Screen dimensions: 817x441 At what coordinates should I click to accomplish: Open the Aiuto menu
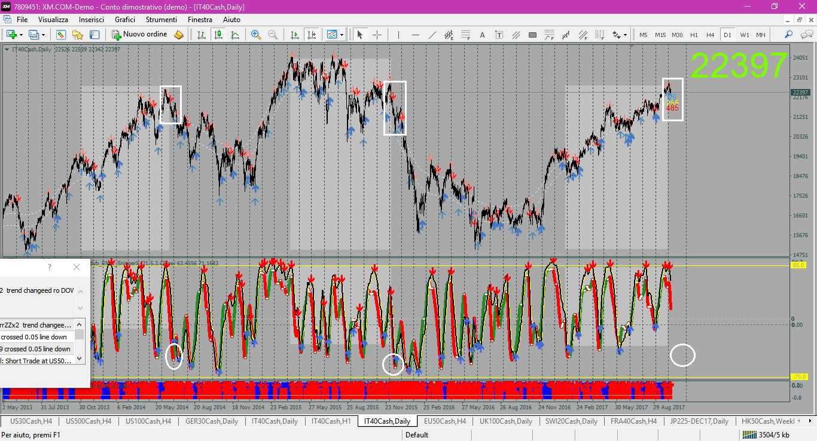click(x=231, y=20)
